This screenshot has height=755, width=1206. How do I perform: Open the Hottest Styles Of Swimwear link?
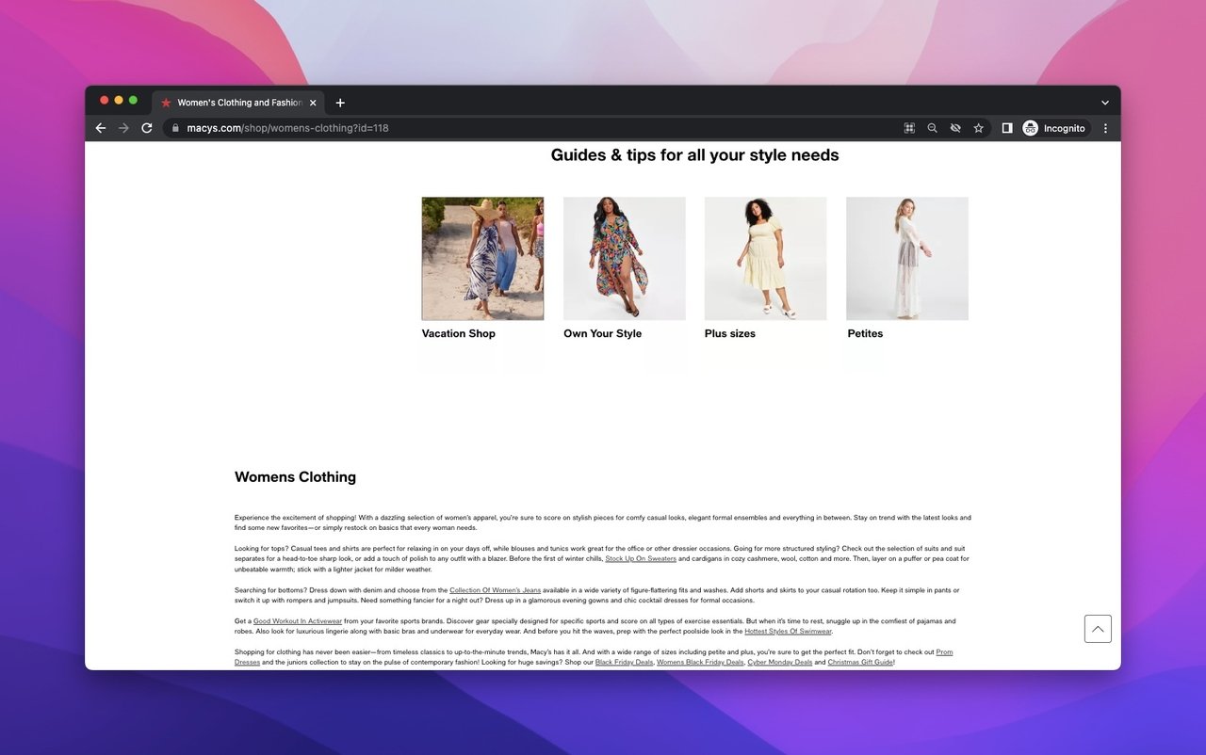pos(788,632)
